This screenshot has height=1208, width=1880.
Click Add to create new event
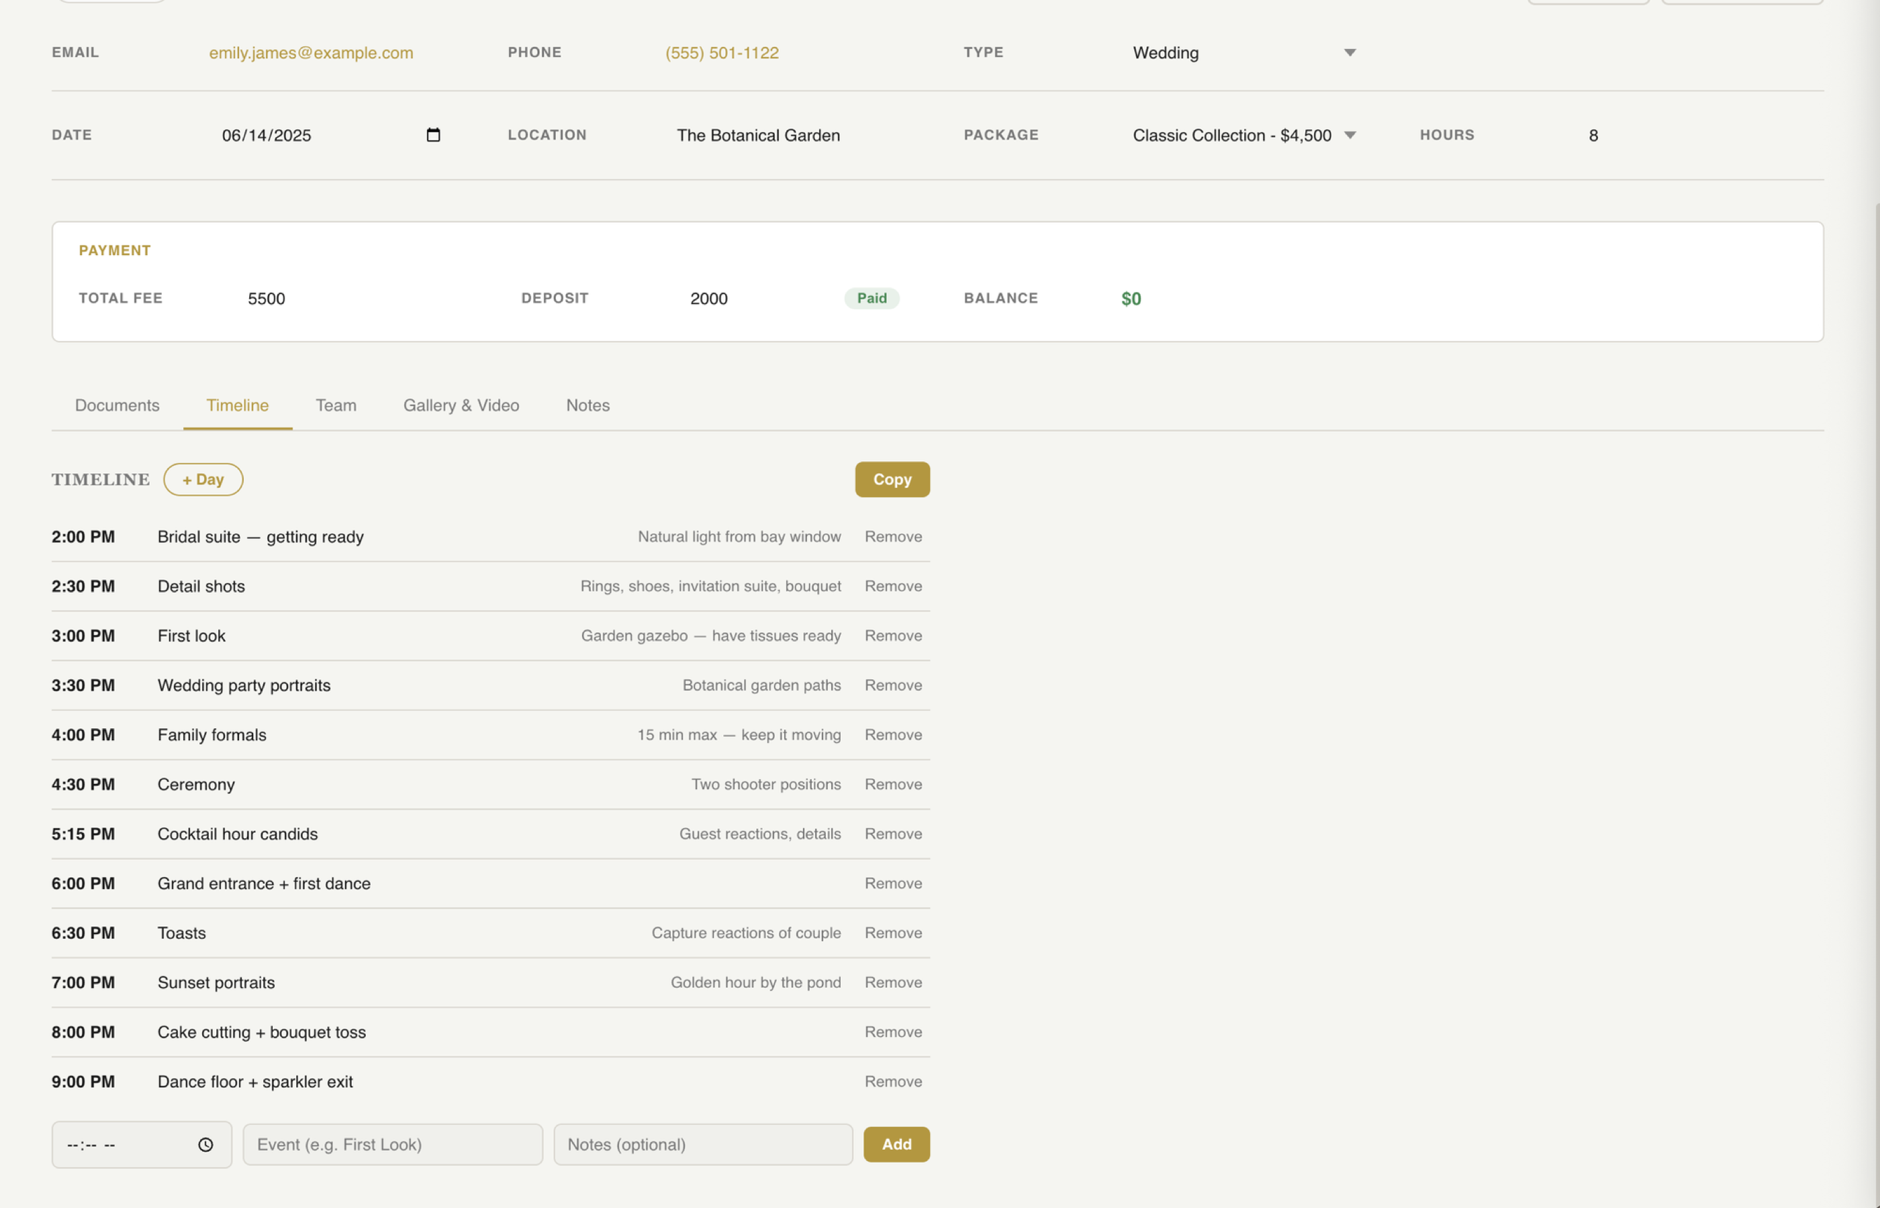click(x=896, y=1144)
